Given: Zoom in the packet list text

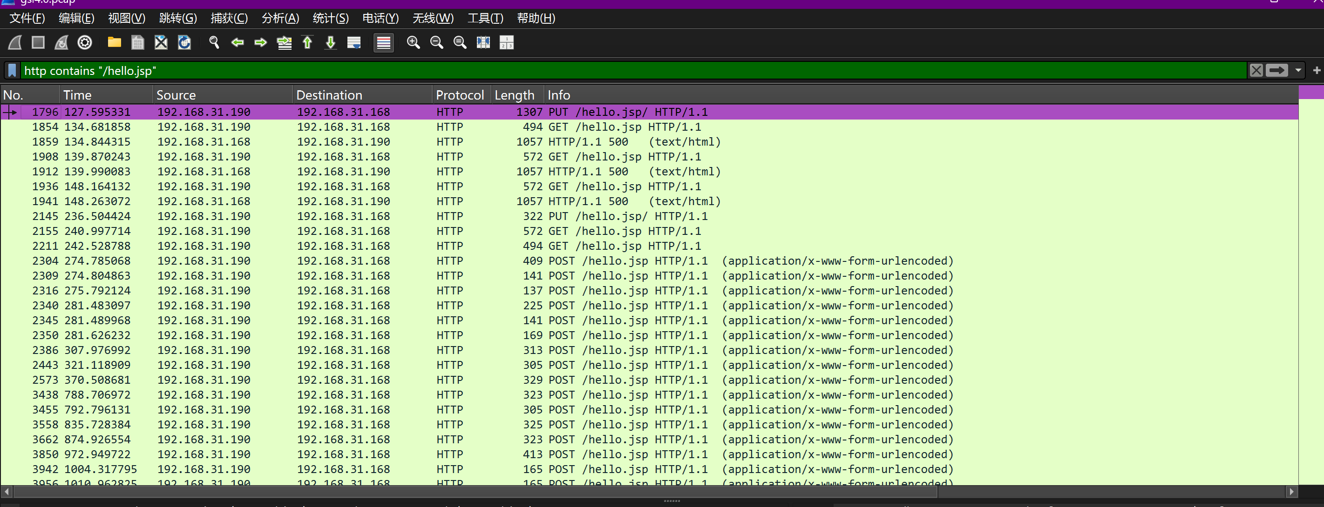Looking at the screenshot, I should tap(413, 43).
